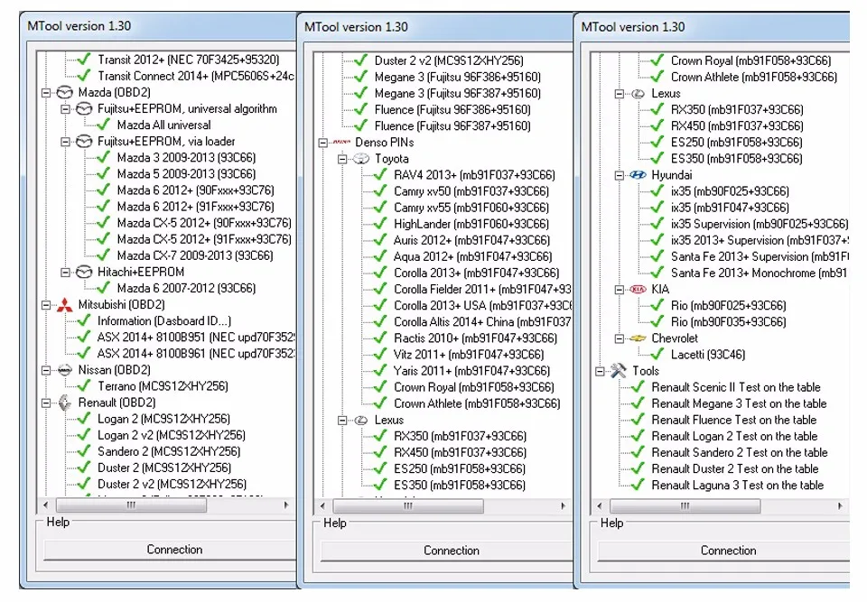Collapse the Fujitsu+EEPROM, via loader node

click(x=66, y=142)
